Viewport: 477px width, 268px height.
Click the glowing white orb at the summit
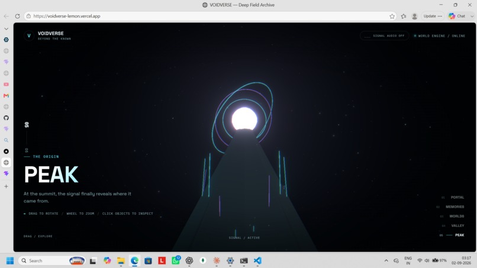[244, 120]
